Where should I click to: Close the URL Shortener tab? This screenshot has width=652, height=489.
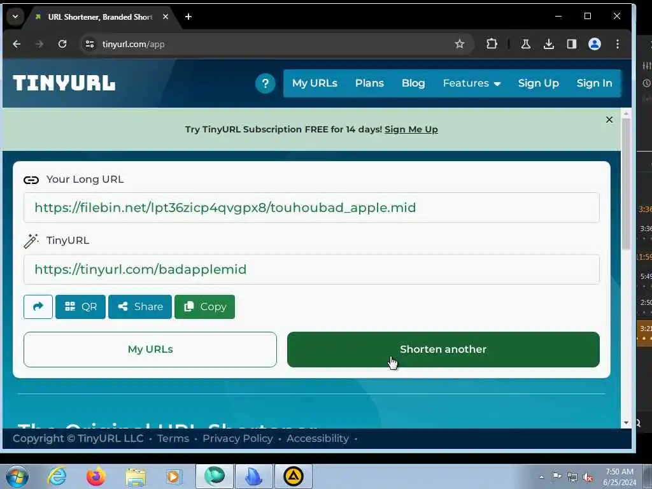click(166, 17)
